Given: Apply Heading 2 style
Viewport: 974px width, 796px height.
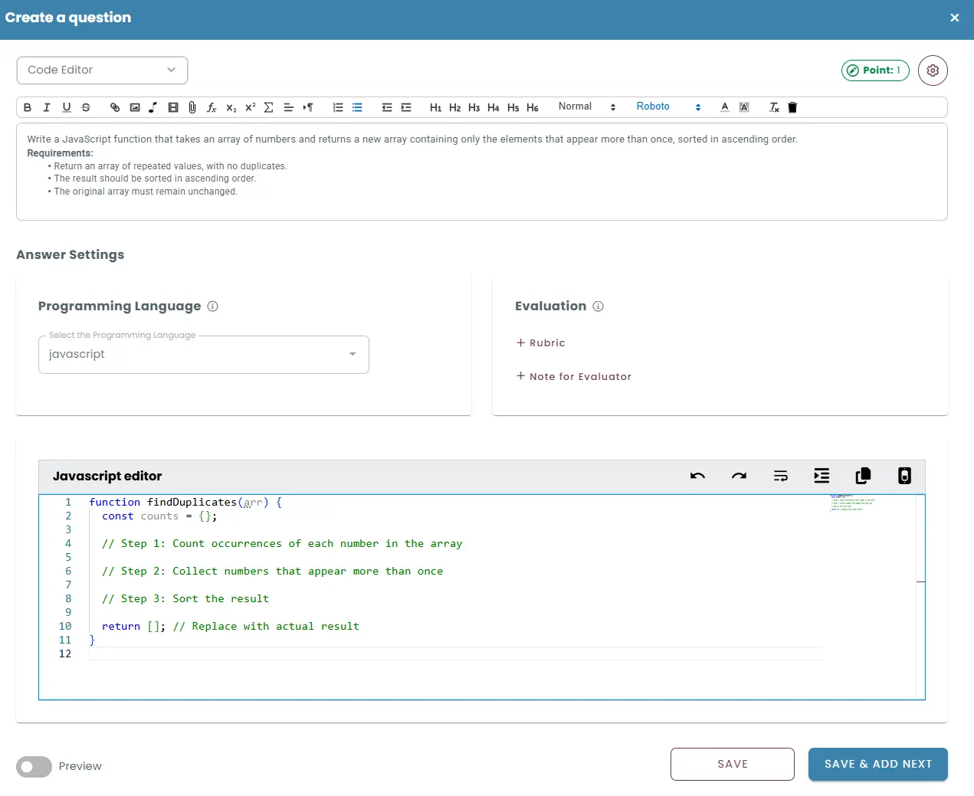Looking at the screenshot, I should (x=455, y=107).
